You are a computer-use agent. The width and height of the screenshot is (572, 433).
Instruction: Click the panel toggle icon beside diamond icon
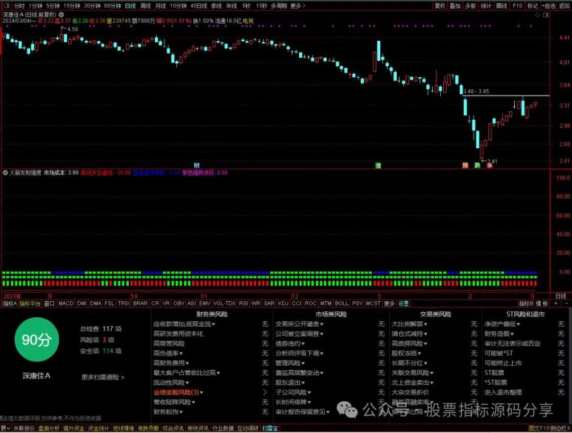click(546, 15)
